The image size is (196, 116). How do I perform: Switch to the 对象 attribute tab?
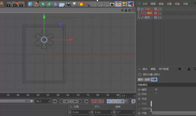(154, 80)
